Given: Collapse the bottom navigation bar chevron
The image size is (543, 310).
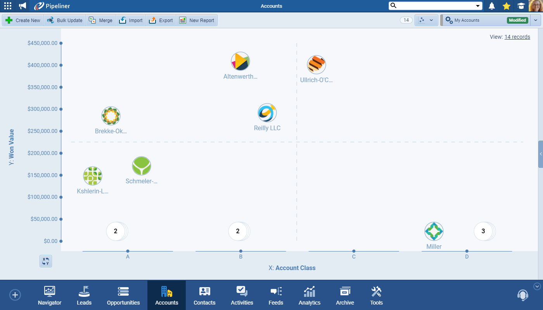Looking at the screenshot, I should [537, 286].
